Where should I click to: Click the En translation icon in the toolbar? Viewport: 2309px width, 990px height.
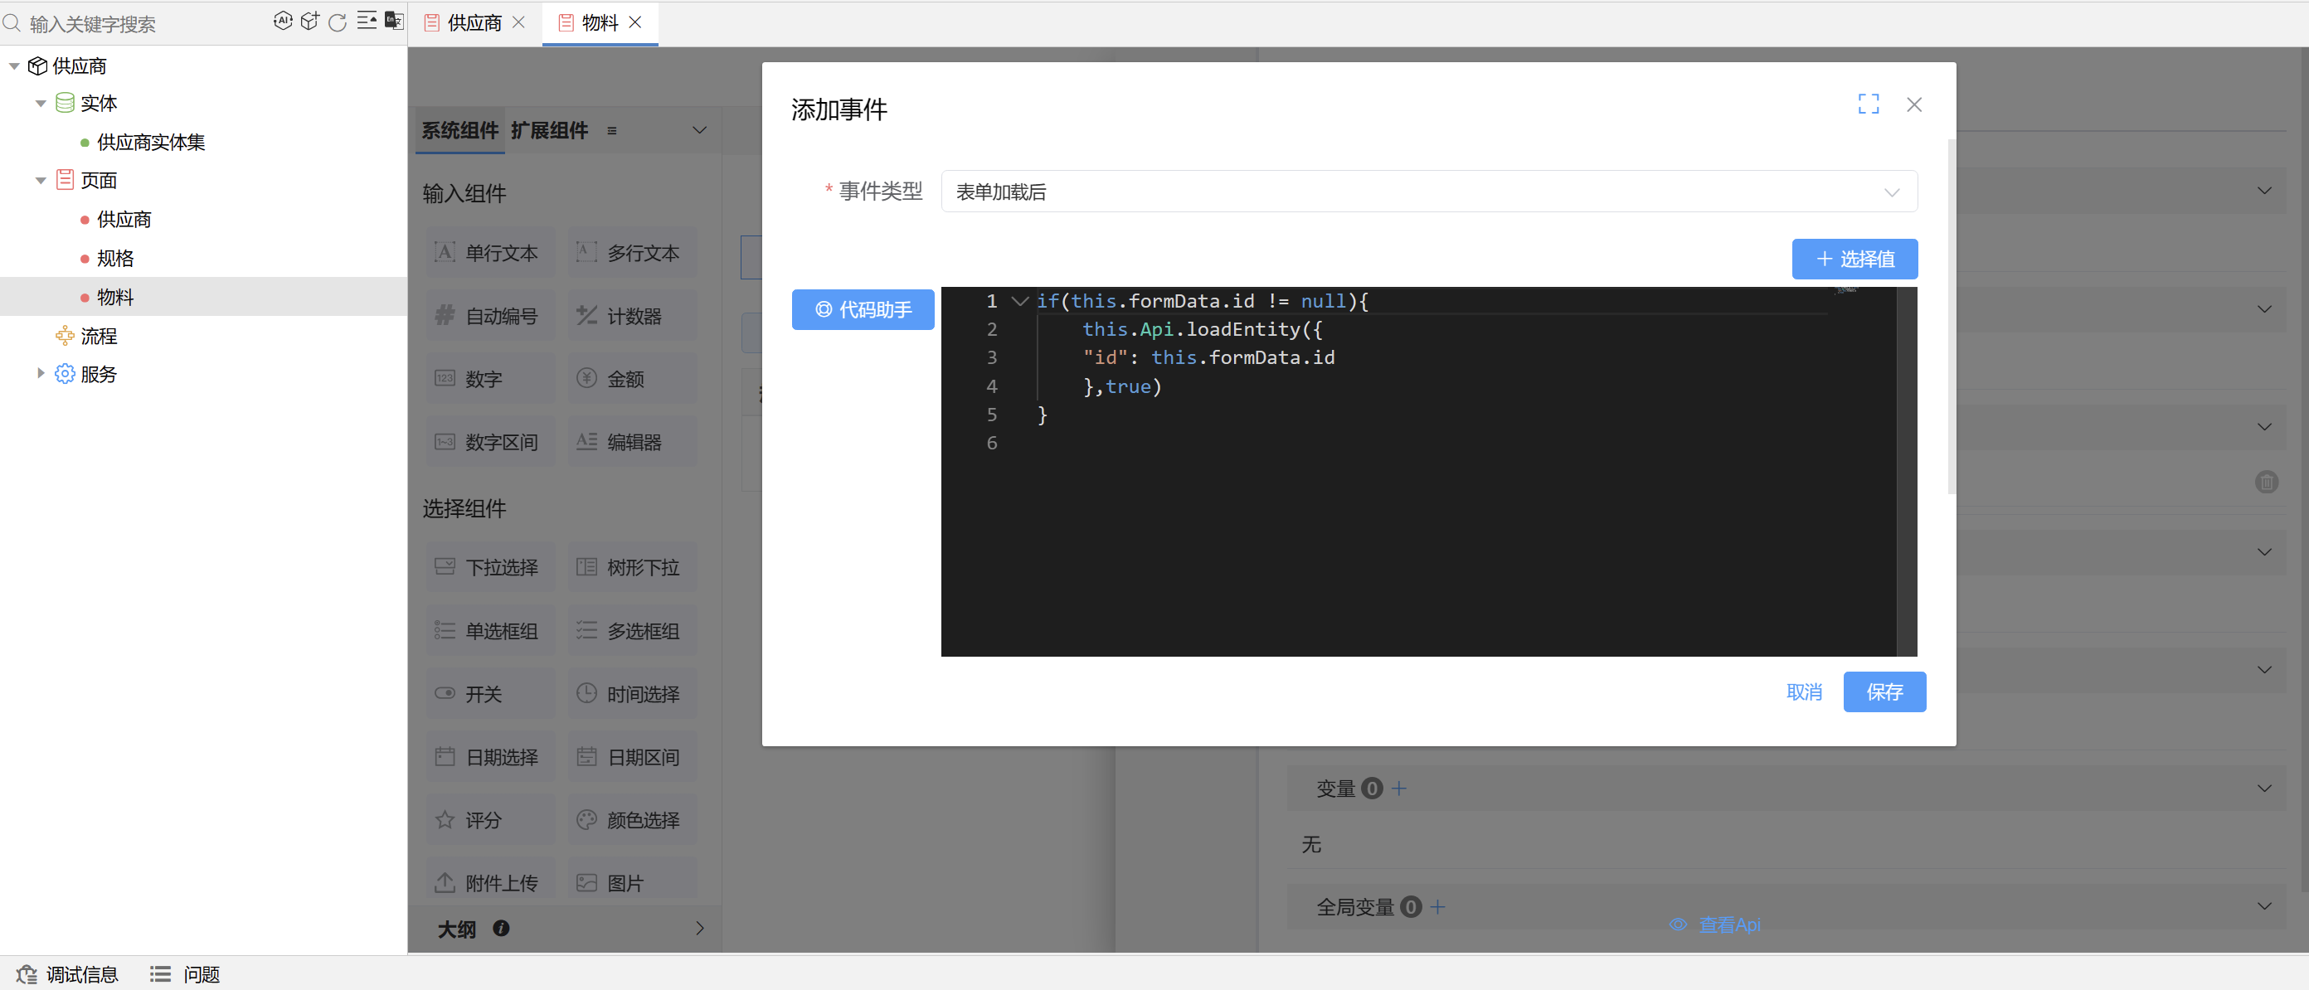395,21
